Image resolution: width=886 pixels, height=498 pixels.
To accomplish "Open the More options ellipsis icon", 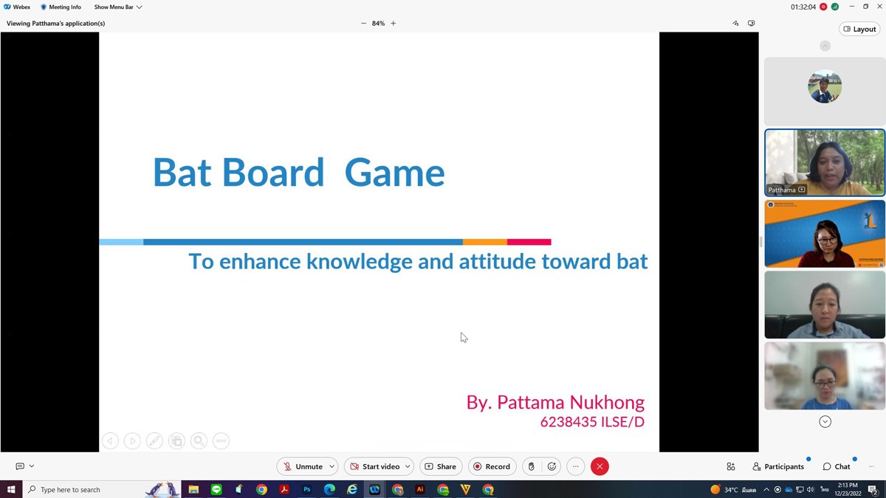I will pyautogui.click(x=576, y=466).
